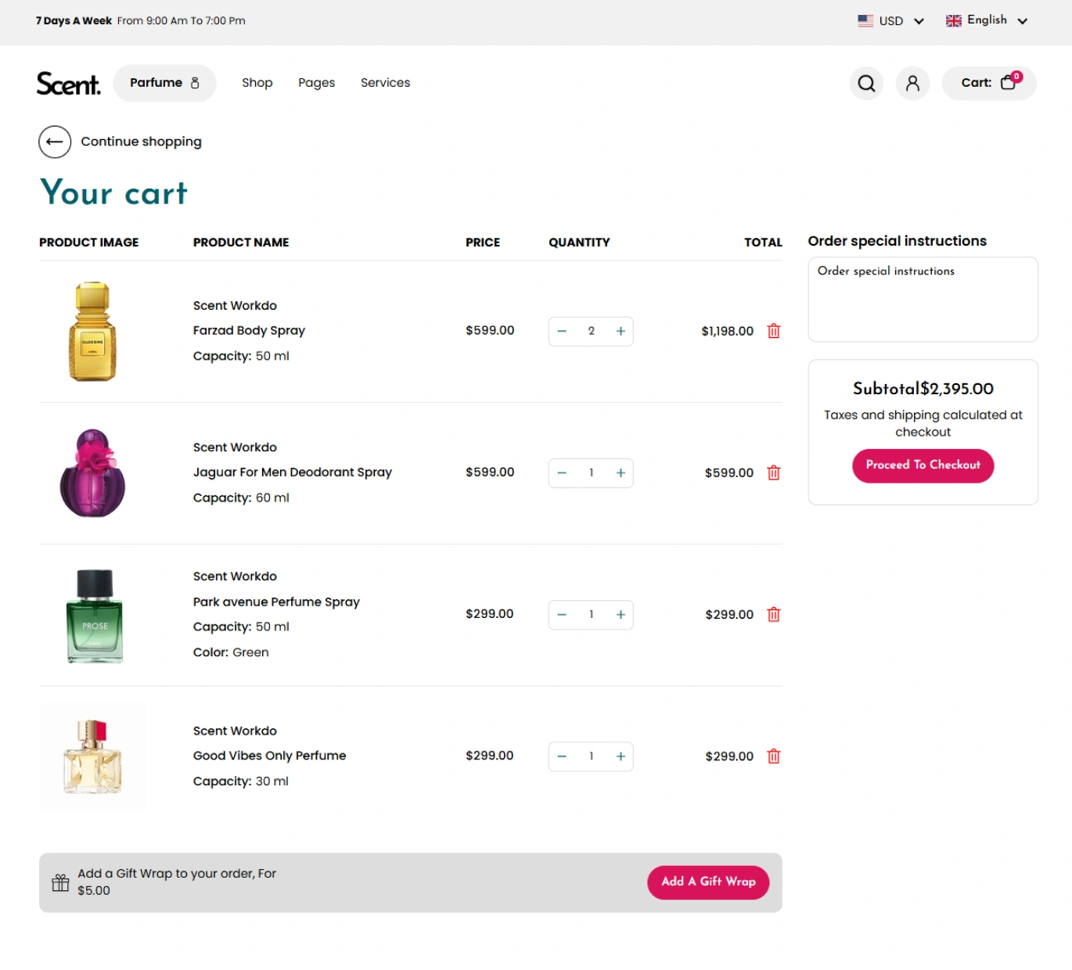Increase Good Vibes Only Perfume quantity
Viewport: 1072px width, 970px height.
click(x=621, y=756)
